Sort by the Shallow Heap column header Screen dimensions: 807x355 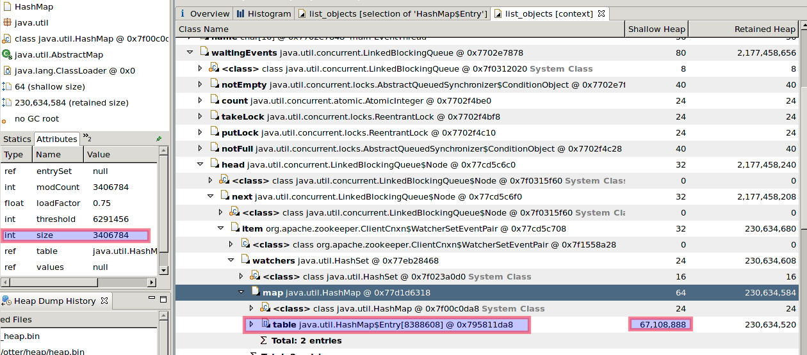[x=656, y=29]
